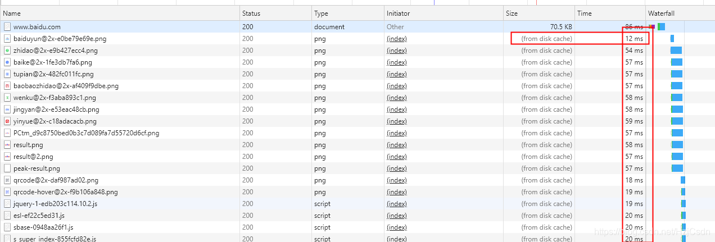The image size is (715, 242).
Task: Select the www.baidu.com request name
Action: 37,27
